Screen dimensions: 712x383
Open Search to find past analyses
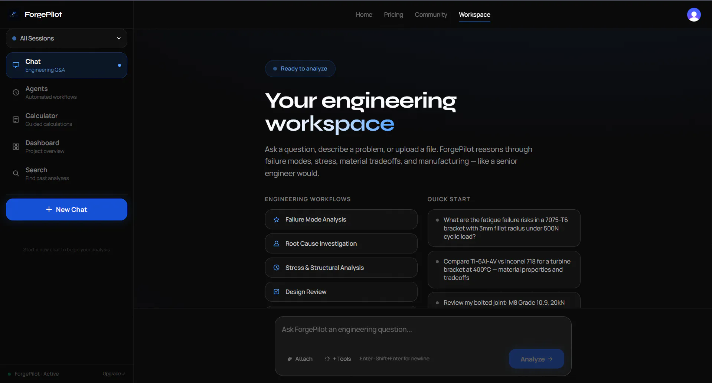[66, 173]
